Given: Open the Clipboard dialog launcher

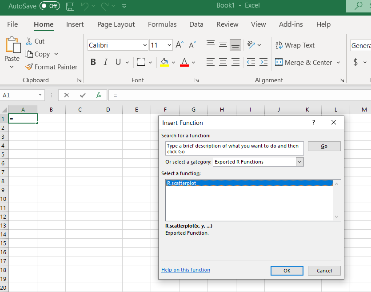Looking at the screenshot, I should point(79,80).
